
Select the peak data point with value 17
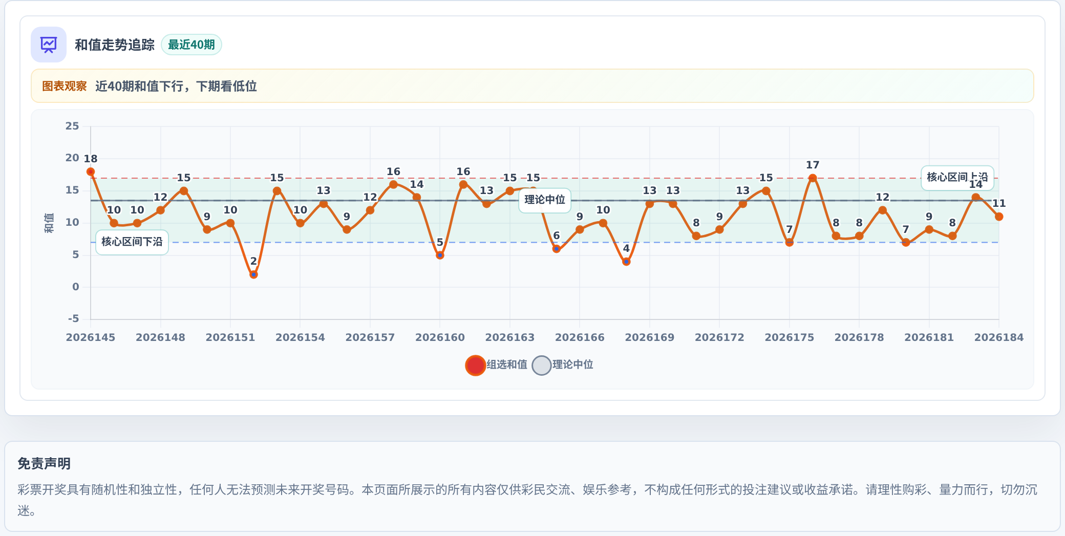point(813,178)
